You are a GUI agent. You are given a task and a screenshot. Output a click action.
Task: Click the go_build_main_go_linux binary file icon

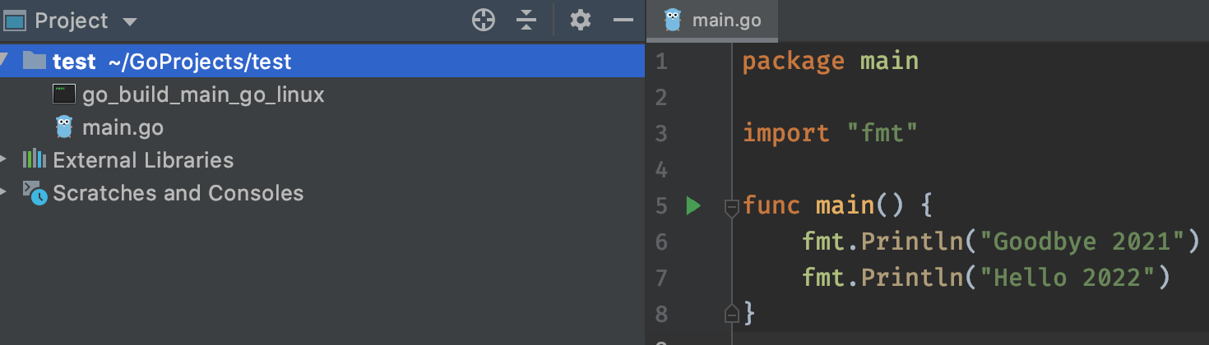64,94
